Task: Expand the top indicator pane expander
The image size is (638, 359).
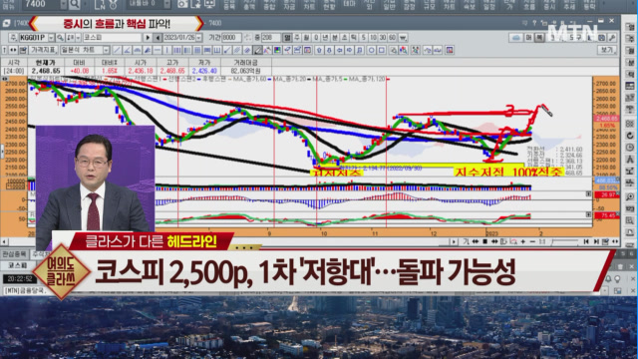Action: 588,194
